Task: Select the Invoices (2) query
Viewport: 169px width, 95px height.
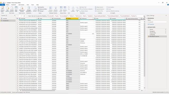Action: (8, 21)
